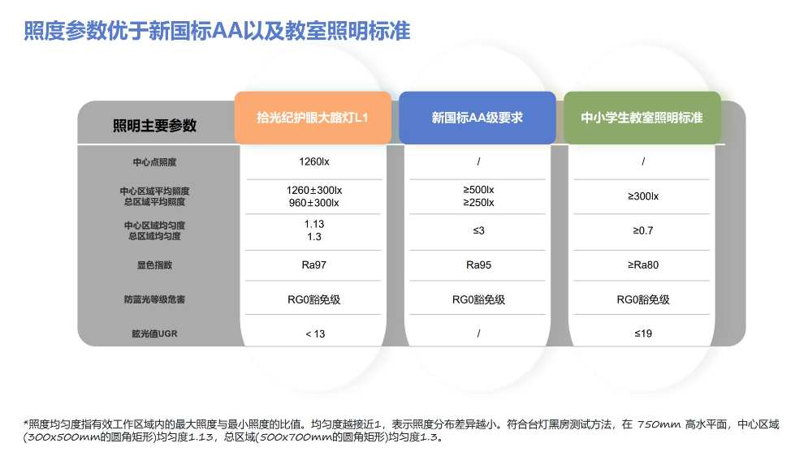Select the 中心点照度 row label
This screenshot has width=808, height=456.
coord(154,162)
